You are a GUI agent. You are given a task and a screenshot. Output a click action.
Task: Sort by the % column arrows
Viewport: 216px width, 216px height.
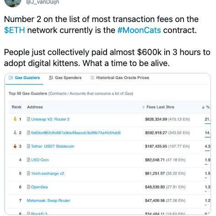coord(203,107)
